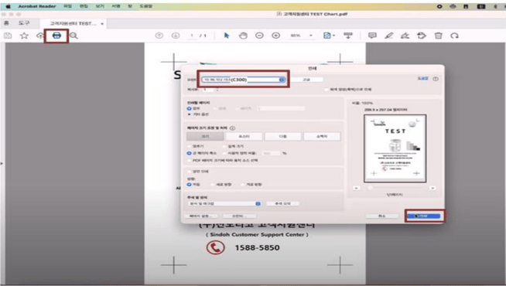Open the '편집' (Edit) menu

(x=84, y=6)
